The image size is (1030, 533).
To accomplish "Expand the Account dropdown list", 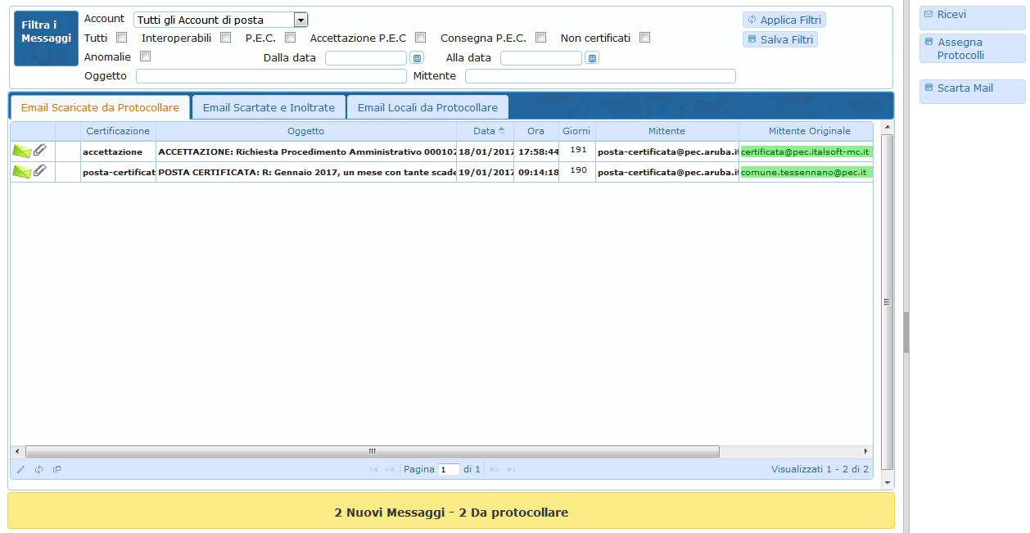I will (x=300, y=20).
